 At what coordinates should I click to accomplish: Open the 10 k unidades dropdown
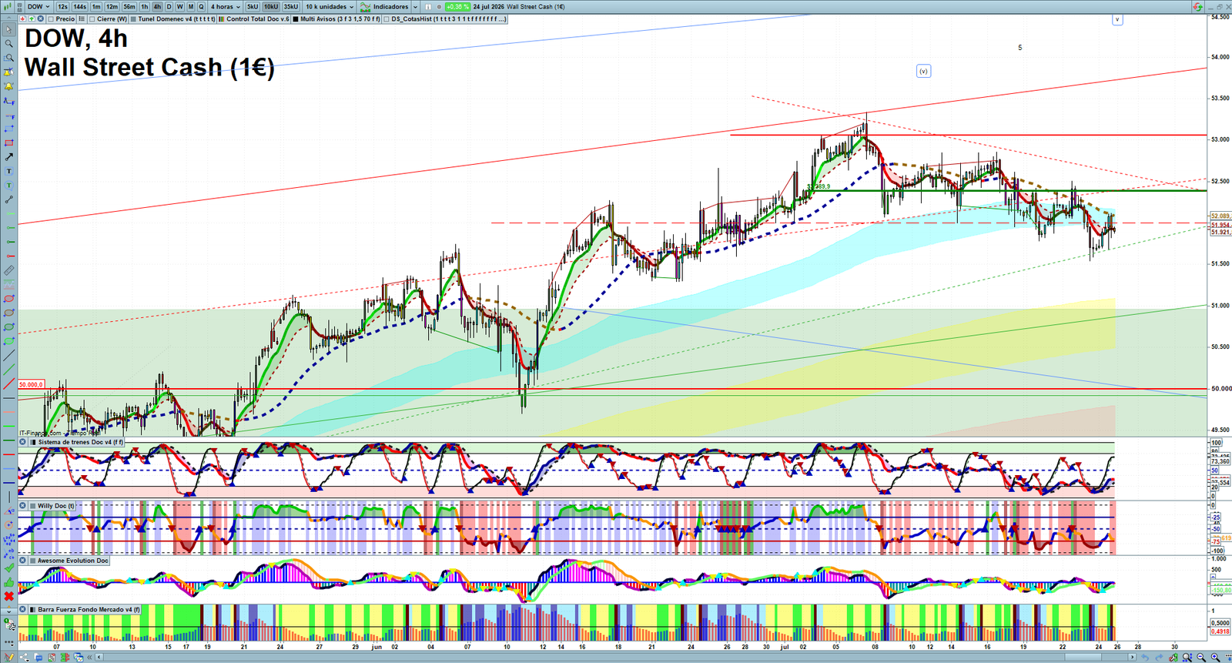(x=330, y=7)
